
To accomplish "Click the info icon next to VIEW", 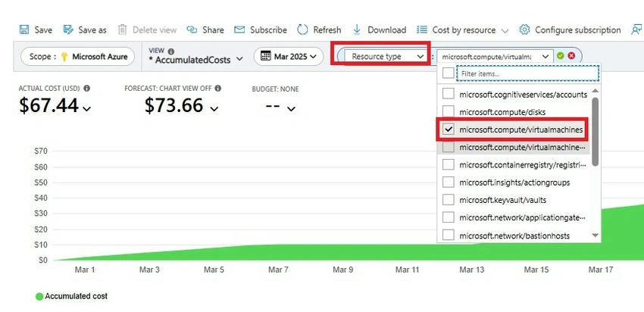I will pyautogui.click(x=171, y=51).
